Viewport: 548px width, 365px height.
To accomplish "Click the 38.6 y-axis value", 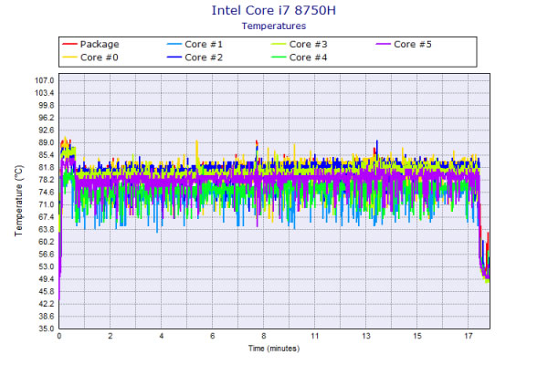I will pyautogui.click(x=46, y=316).
